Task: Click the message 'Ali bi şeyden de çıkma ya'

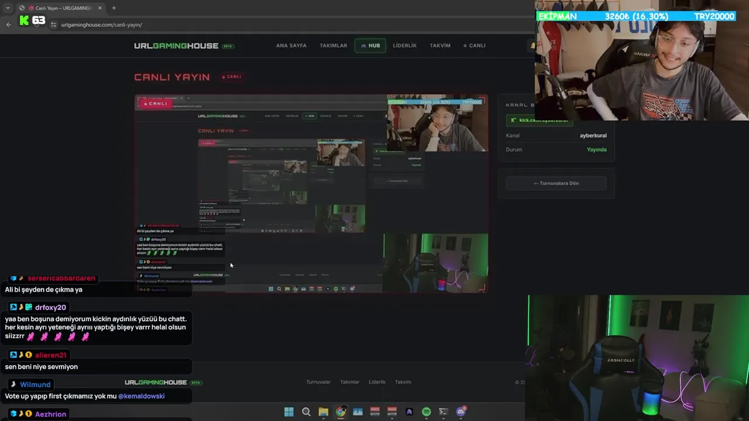Action: tap(43, 290)
